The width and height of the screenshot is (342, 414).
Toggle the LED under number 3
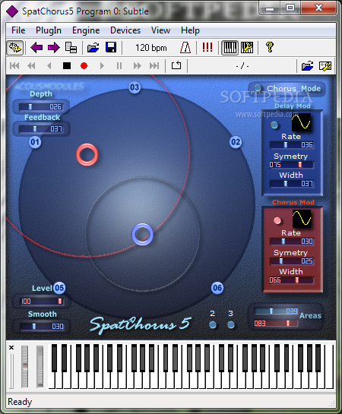point(231,324)
